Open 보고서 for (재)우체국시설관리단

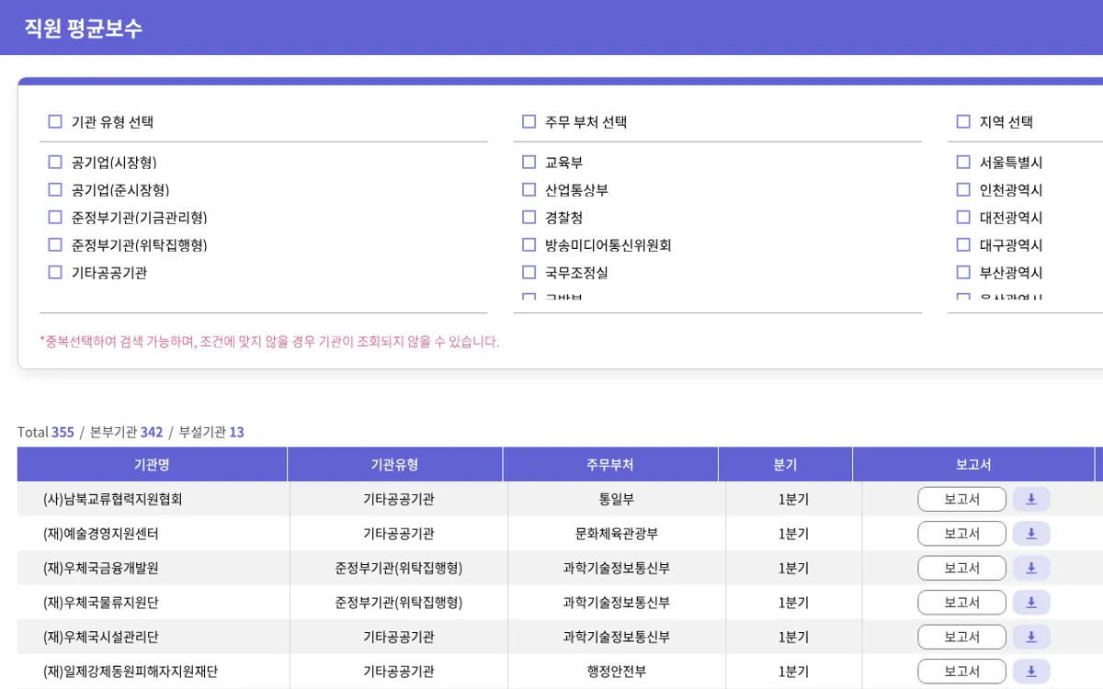tap(961, 638)
